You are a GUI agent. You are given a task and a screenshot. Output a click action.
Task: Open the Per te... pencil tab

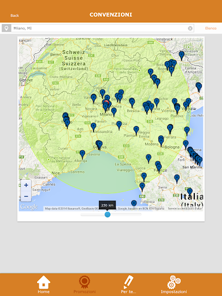coord(128,284)
